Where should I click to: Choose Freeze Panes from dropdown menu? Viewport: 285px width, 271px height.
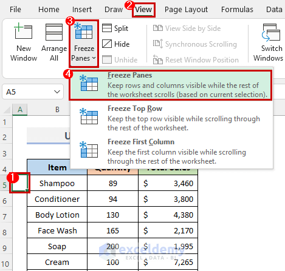[x=171, y=85]
